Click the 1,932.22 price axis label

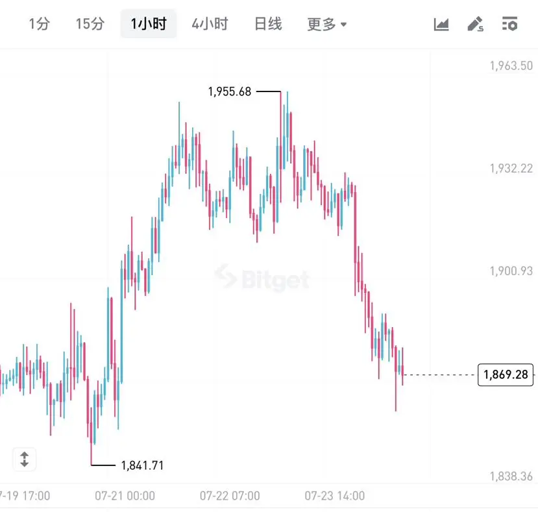[x=511, y=169]
